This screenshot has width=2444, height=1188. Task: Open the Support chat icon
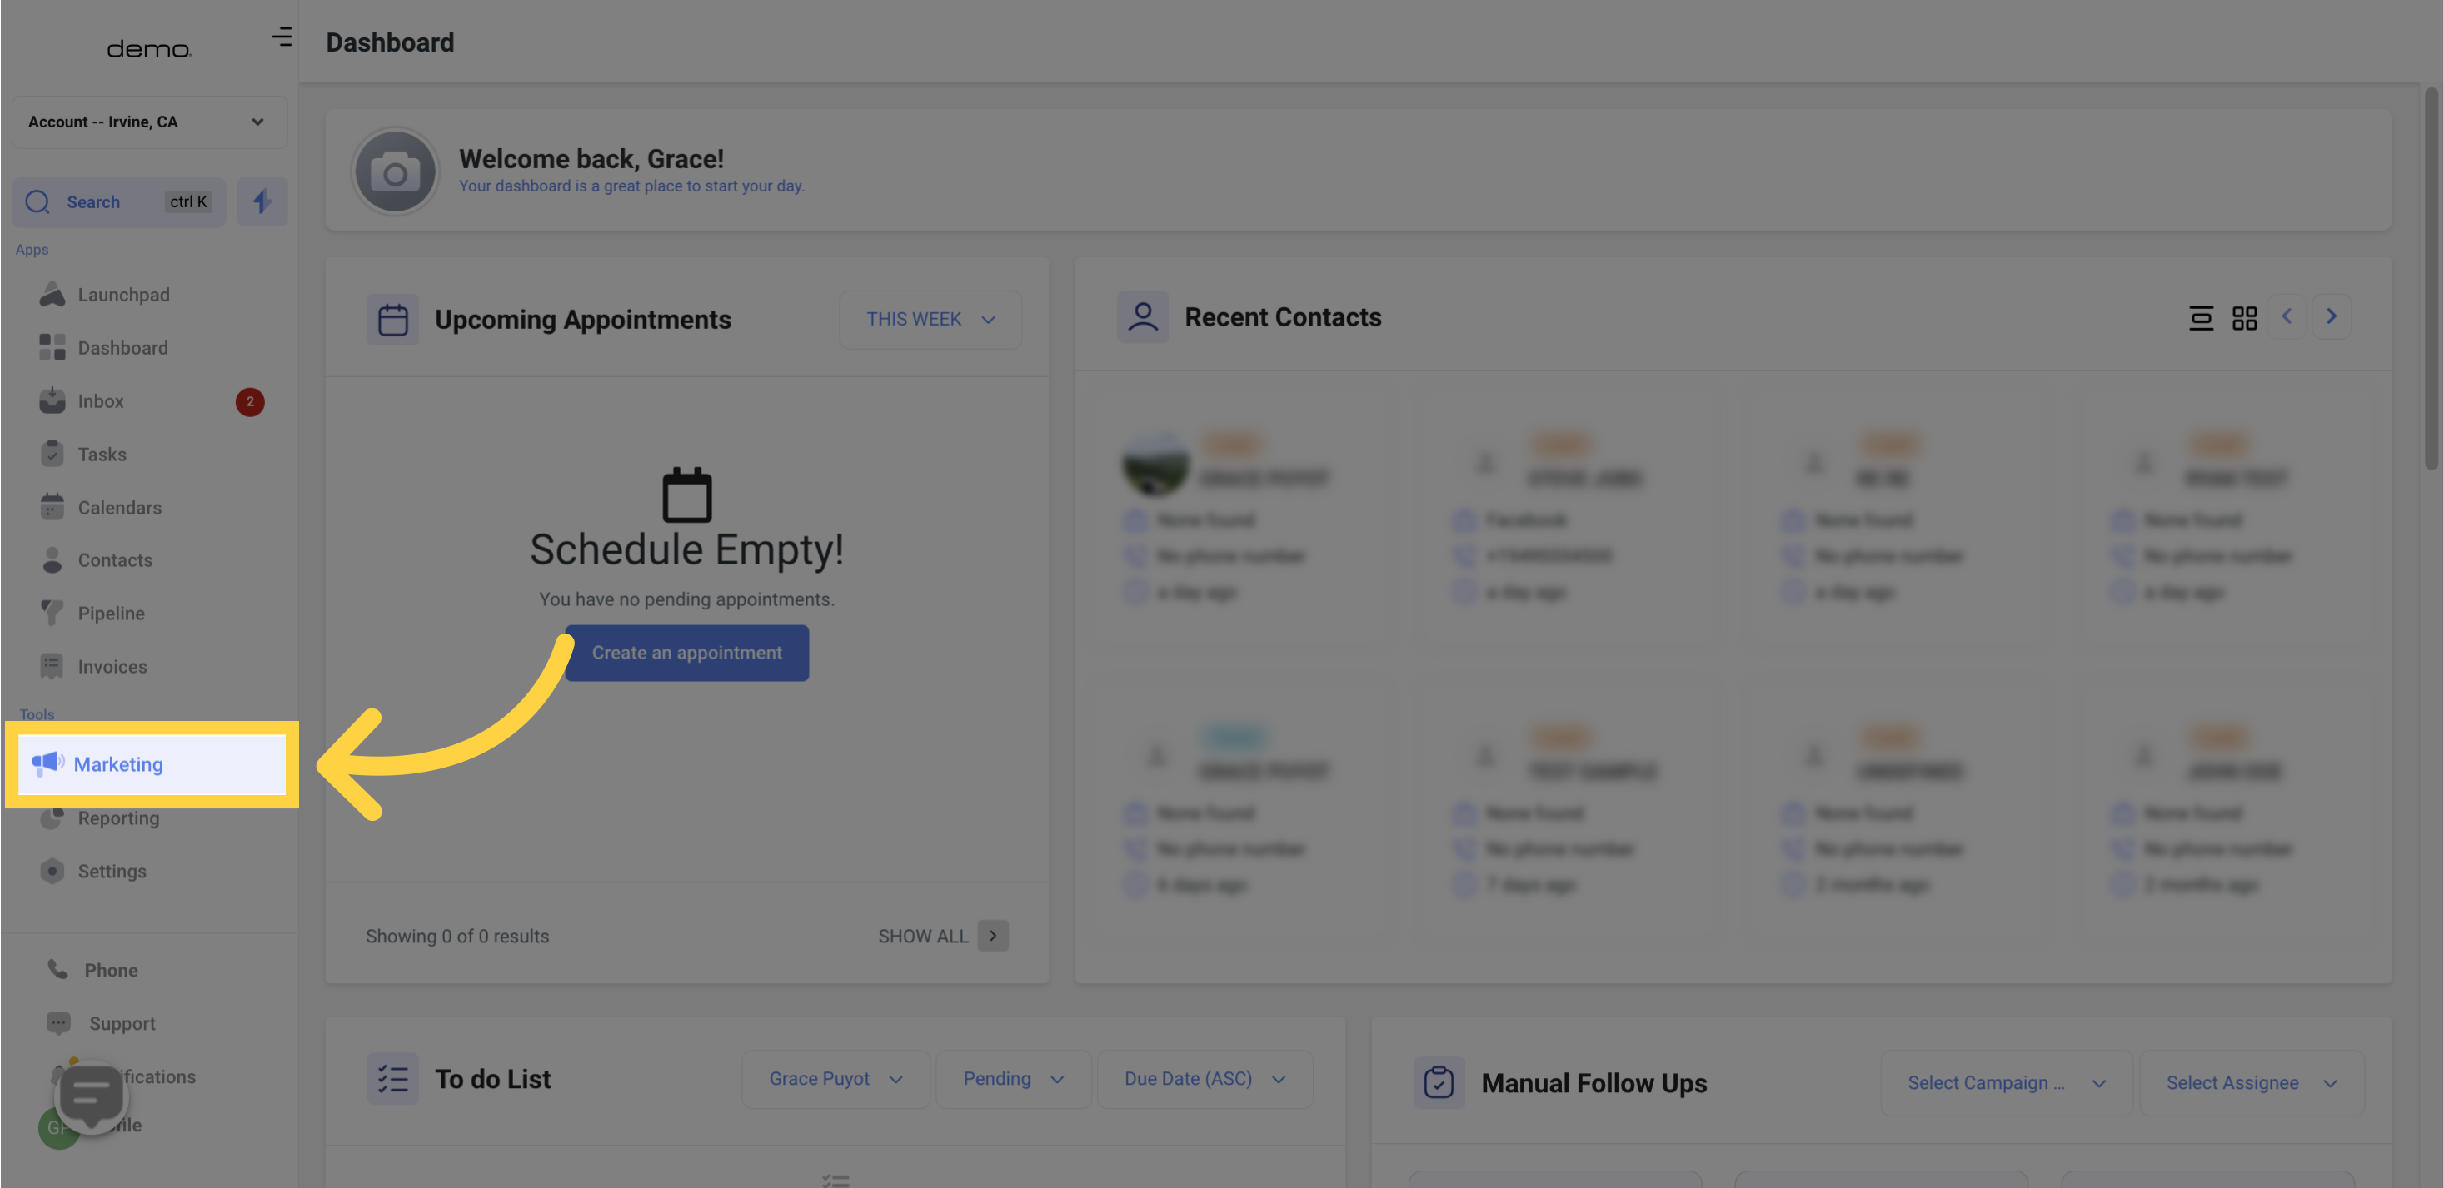[59, 1023]
